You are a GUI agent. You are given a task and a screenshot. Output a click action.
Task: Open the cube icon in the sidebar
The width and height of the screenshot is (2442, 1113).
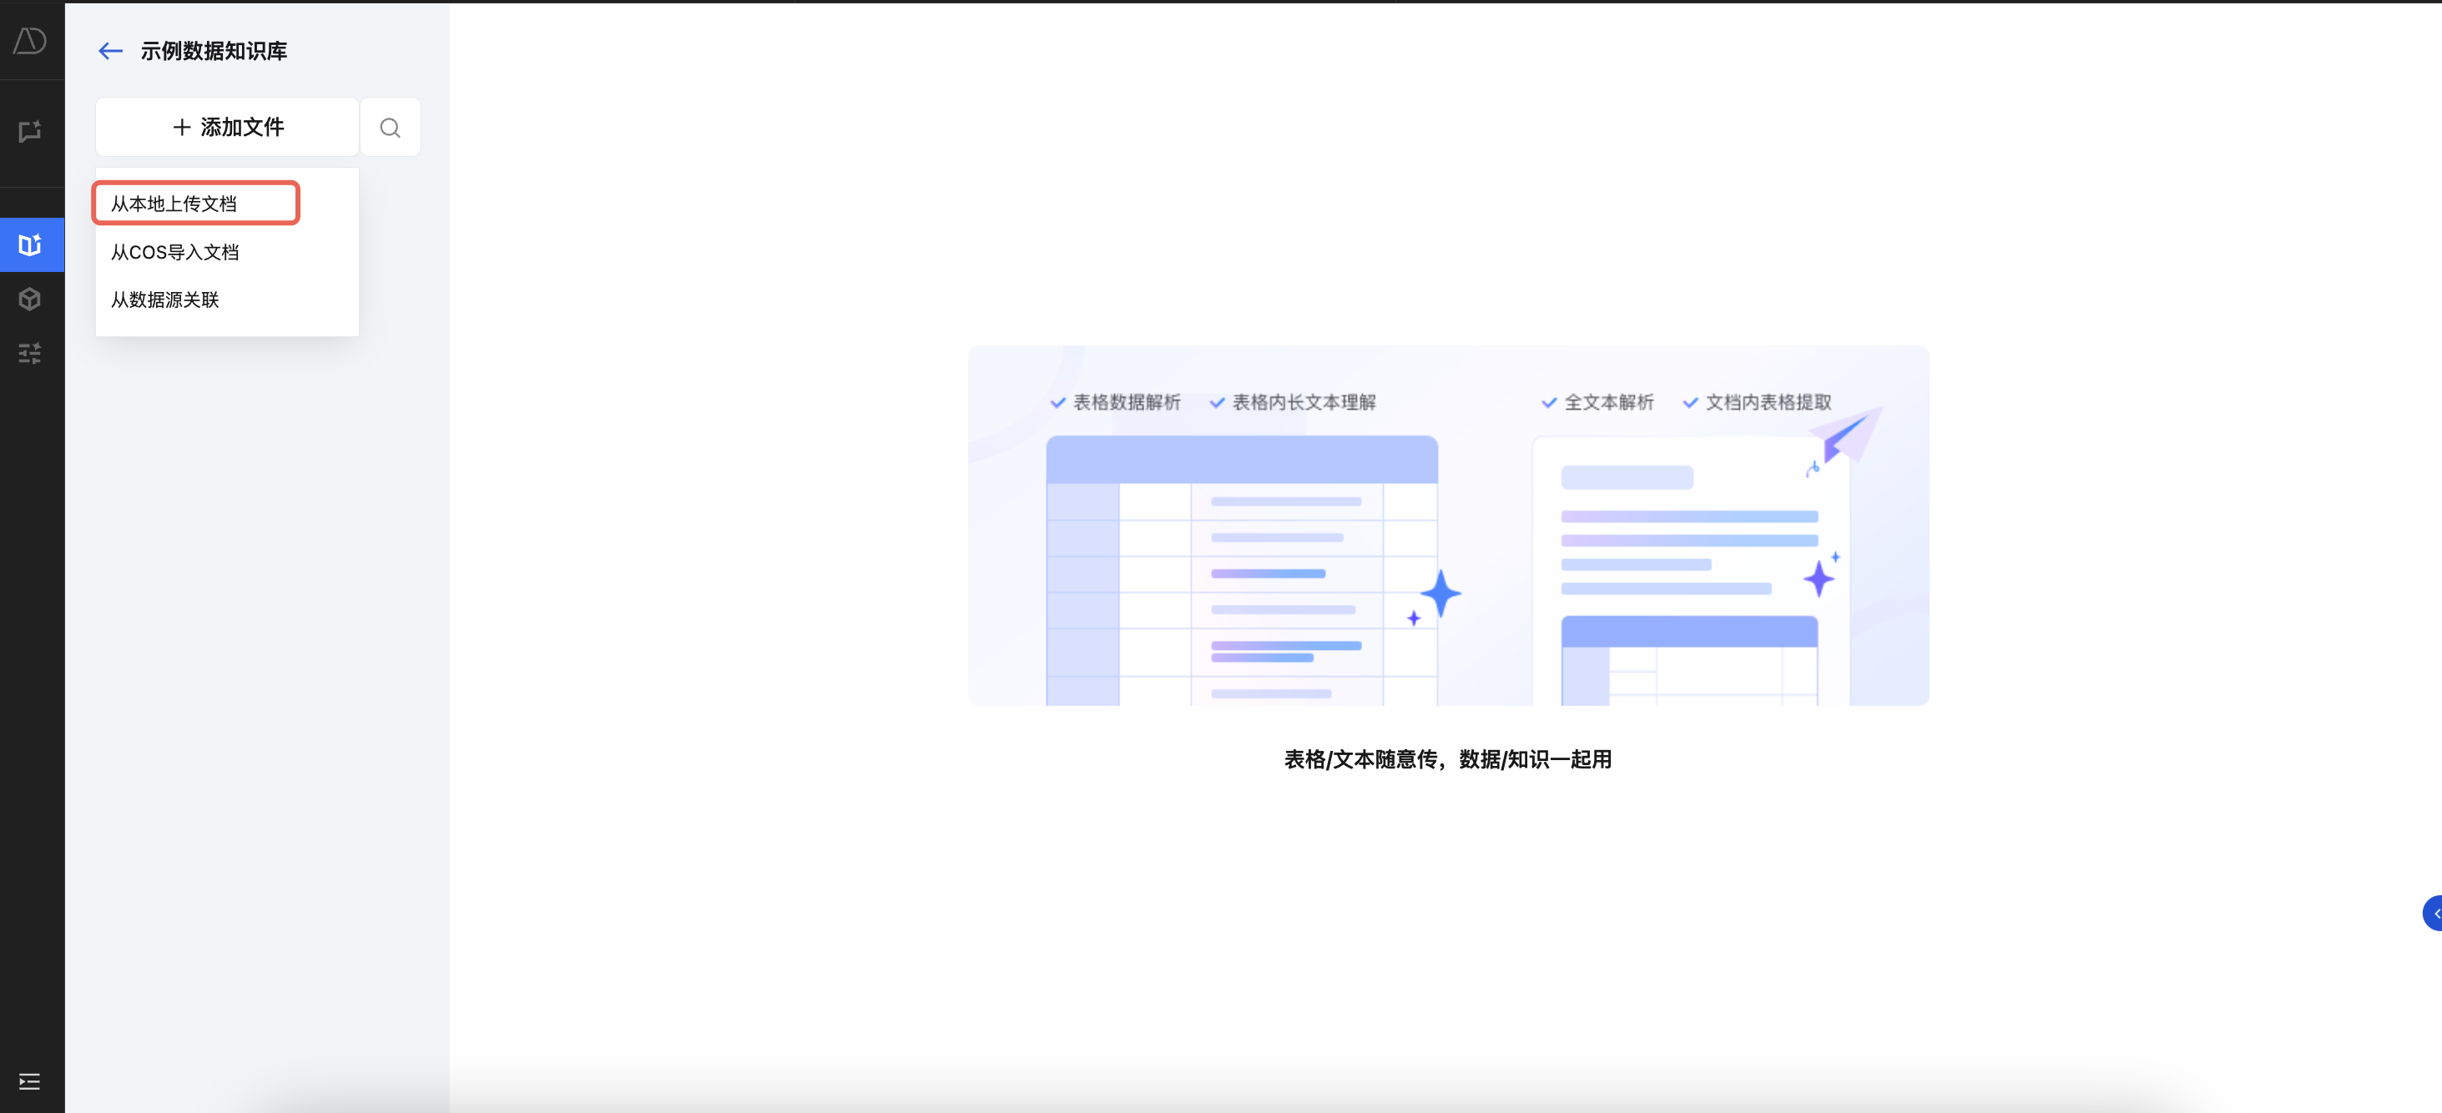coord(30,300)
